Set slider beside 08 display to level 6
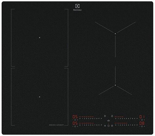Viewport: 155px width, 136px height. (x=128, y=125)
